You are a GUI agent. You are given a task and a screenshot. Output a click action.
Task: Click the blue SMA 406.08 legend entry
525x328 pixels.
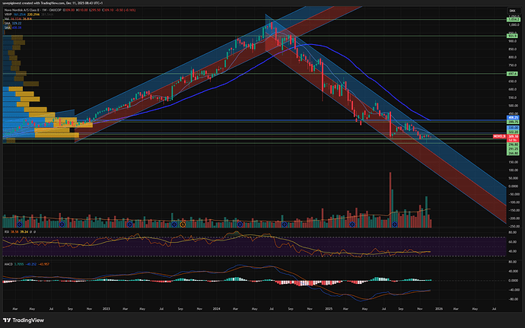[9, 29]
